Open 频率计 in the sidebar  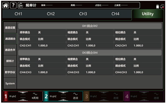click(10, 61)
